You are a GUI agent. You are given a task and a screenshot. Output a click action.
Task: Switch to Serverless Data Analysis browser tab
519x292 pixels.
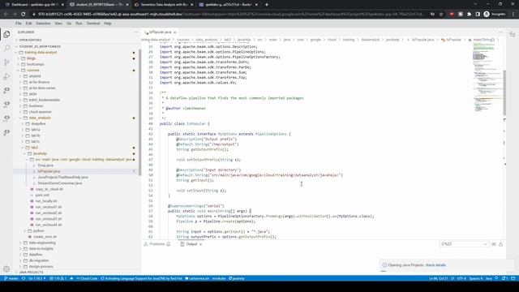[x=164, y=5]
